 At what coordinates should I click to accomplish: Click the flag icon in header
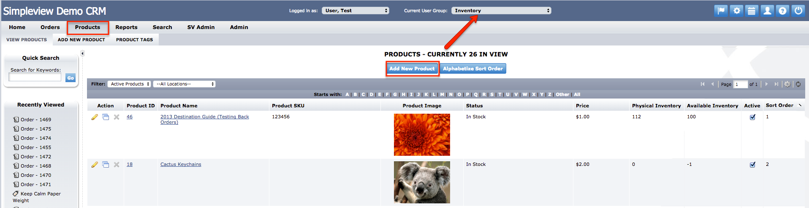(x=721, y=11)
